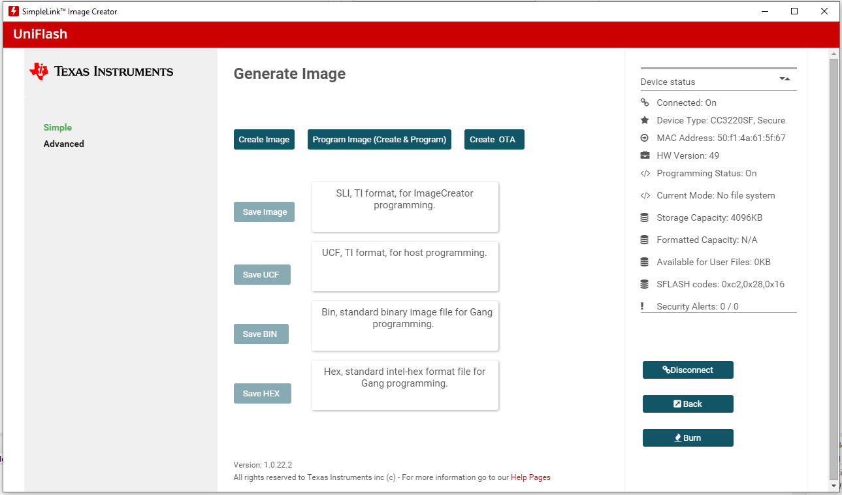Click the text 'Storage Capacity: 4096KB'
842x495 pixels.
point(709,217)
